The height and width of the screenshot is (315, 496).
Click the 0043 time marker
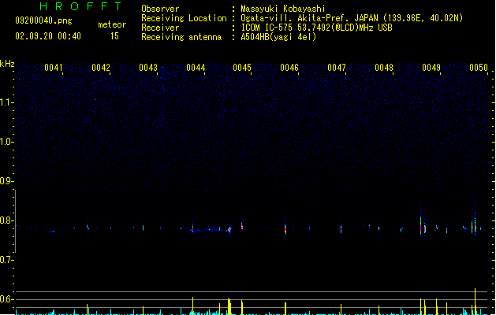tap(148, 68)
